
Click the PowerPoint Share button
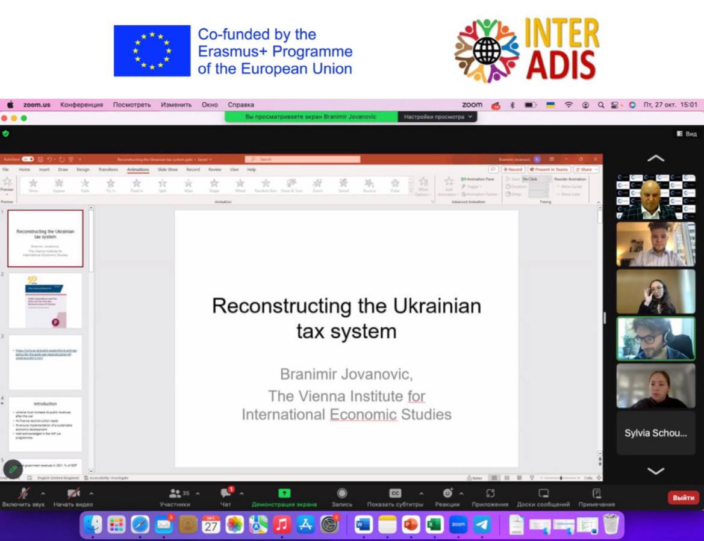(x=586, y=170)
